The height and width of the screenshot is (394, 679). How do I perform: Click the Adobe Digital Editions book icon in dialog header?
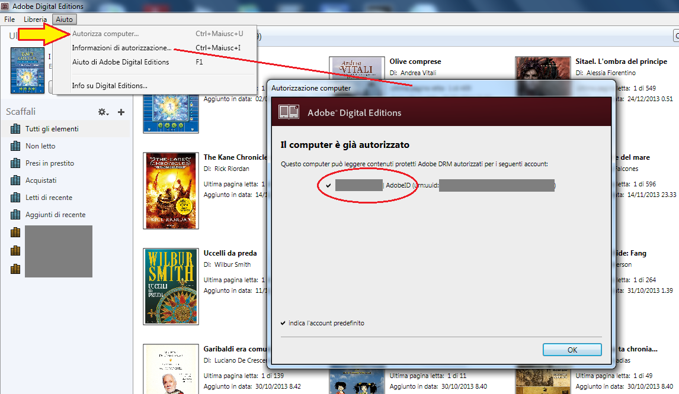point(289,111)
